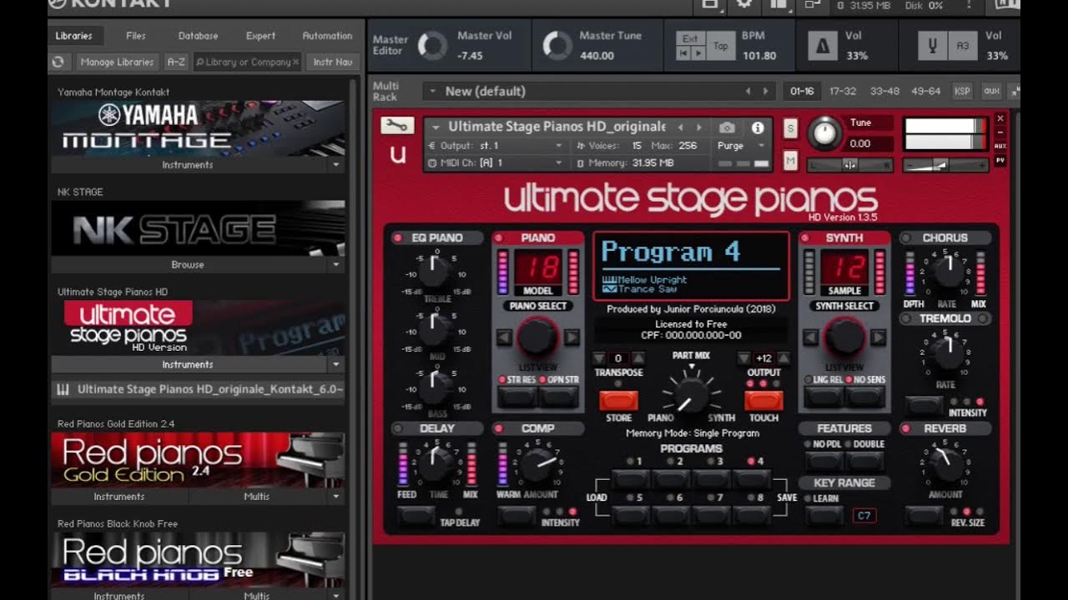Viewport: 1068px width, 600px height.
Task: Enable the DELAY effect
Action: 397,428
